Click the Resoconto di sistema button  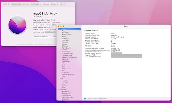click(x=42, y=37)
